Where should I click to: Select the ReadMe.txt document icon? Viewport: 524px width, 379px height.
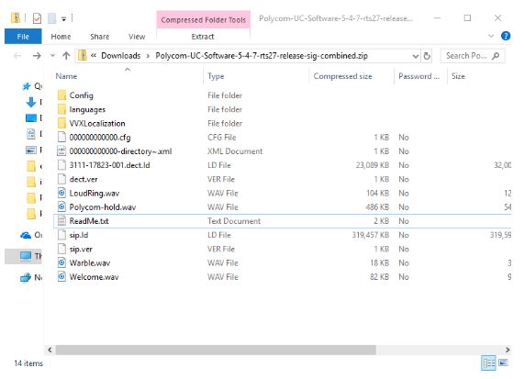[61, 221]
